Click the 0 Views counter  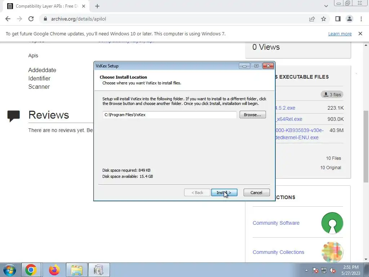[x=266, y=47]
